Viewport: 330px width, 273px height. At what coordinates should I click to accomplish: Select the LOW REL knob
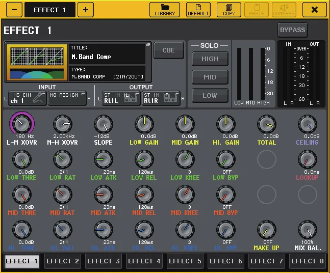point(144,159)
